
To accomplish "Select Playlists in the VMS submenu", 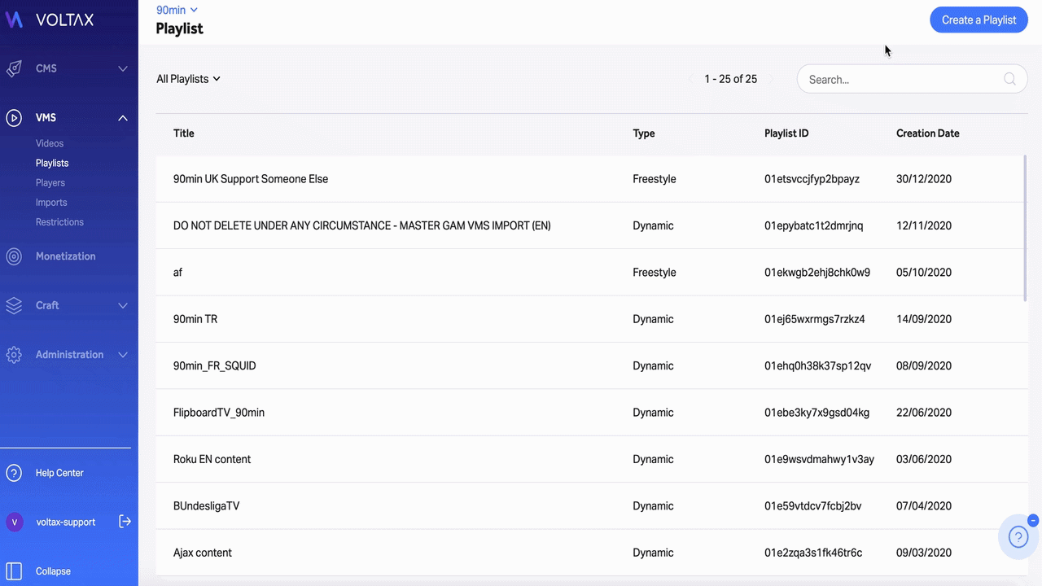I will pyautogui.click(x=52, y=163).
